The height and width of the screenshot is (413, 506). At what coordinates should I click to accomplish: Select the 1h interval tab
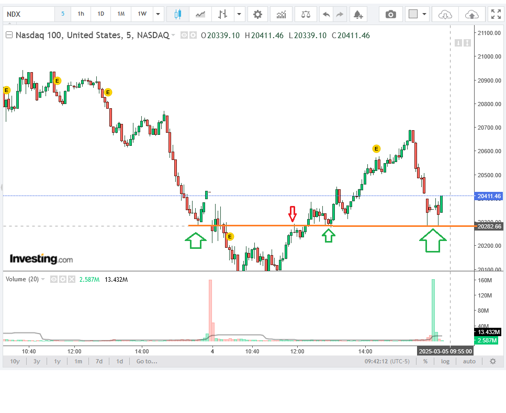point(81,14)
